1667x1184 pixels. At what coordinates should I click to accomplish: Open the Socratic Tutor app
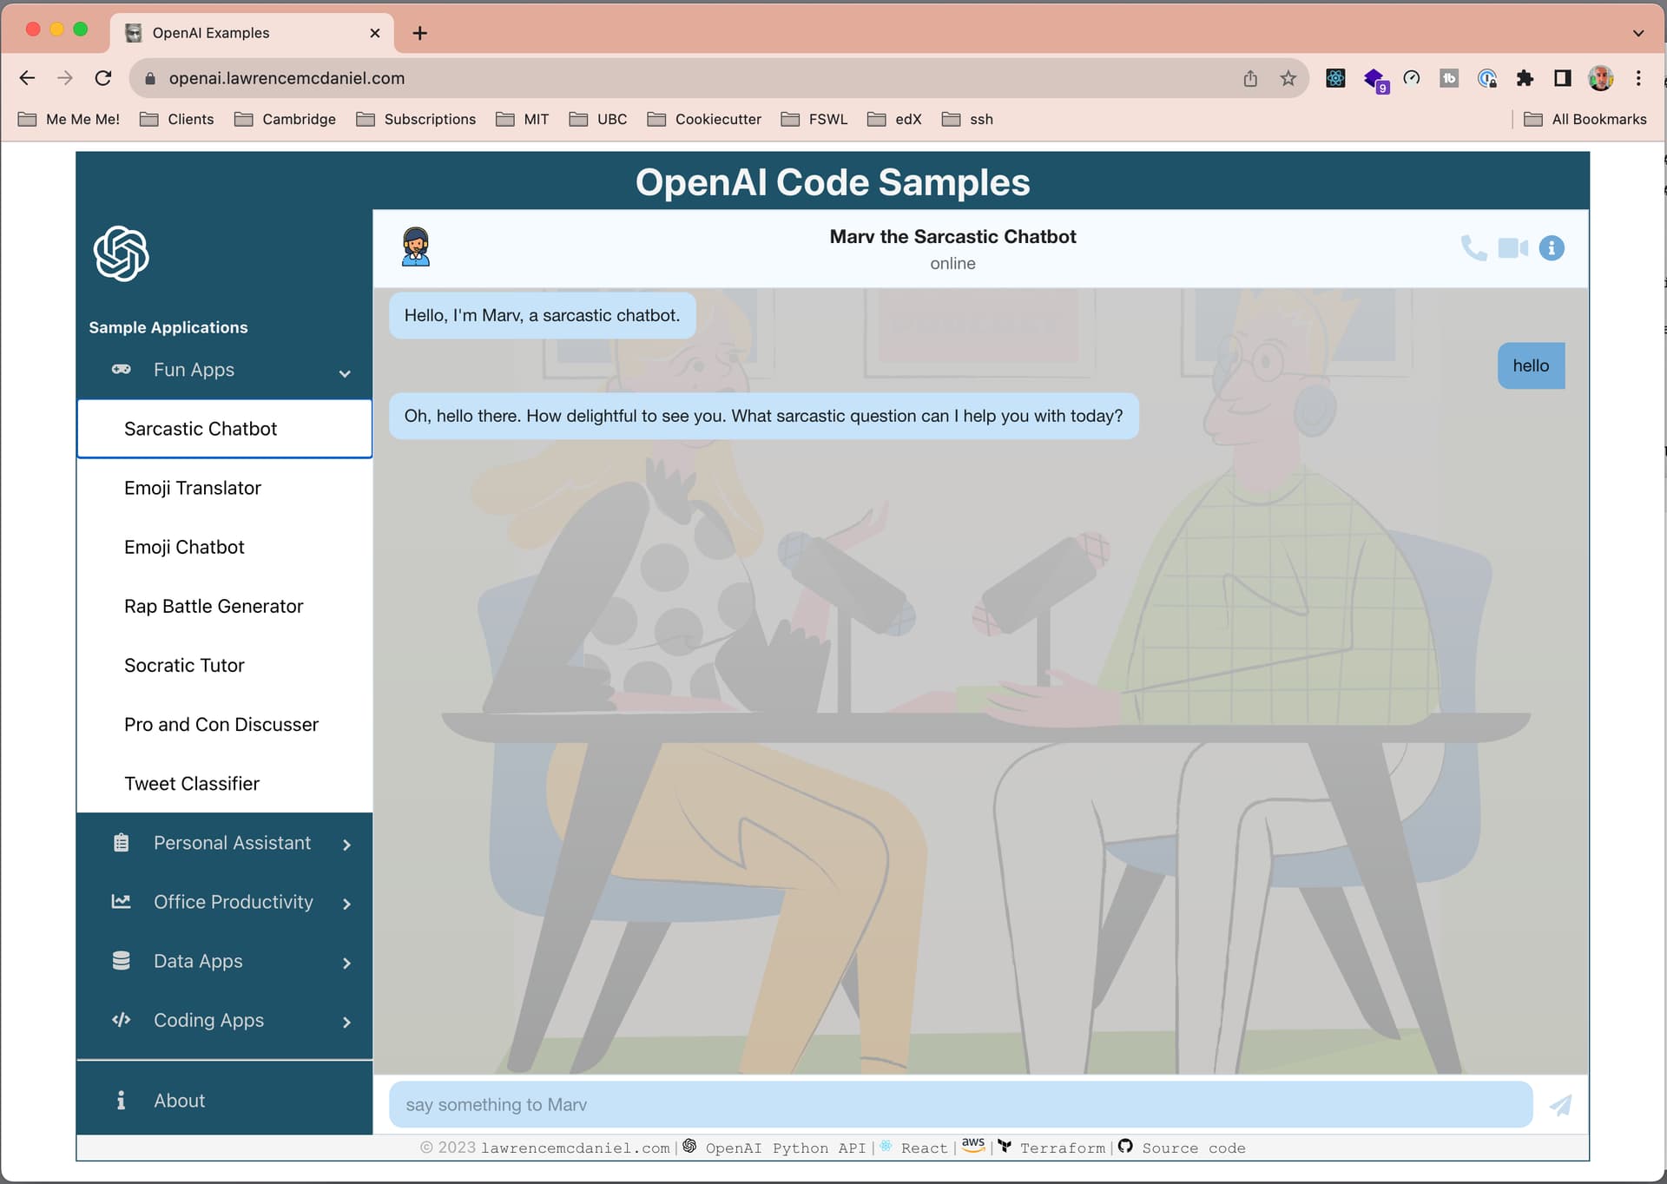click(225, 665)
